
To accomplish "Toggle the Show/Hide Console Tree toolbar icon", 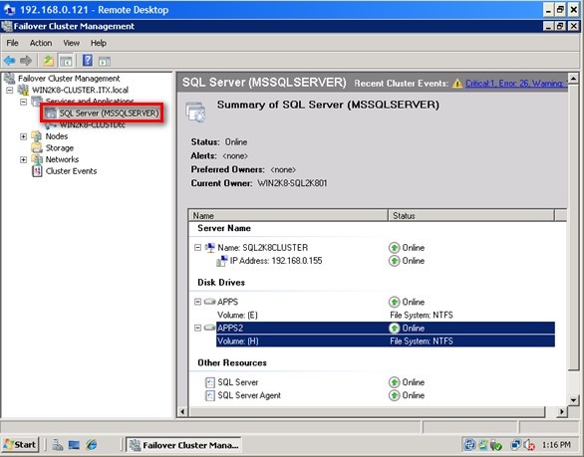I will (x=66, y=61).
